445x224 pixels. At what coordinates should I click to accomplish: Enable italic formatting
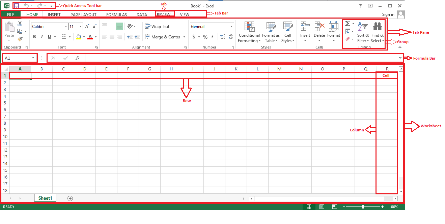(41, 37)
